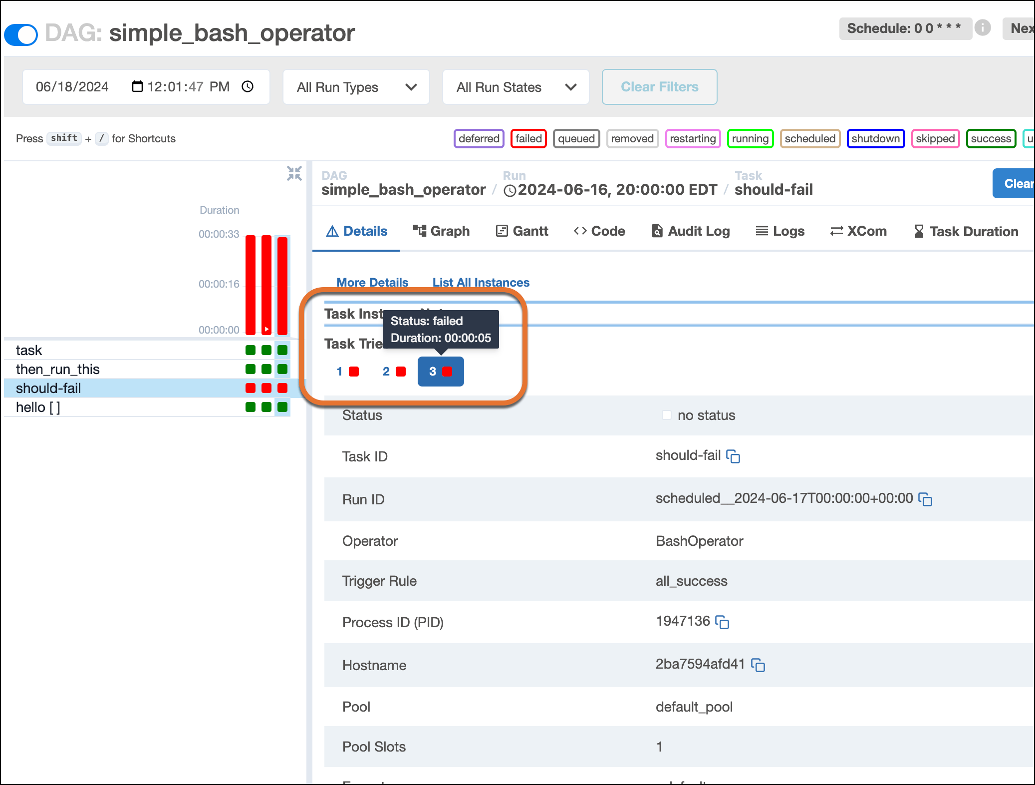Collapse the grid panel with arrows icon

tap(294, 173)
